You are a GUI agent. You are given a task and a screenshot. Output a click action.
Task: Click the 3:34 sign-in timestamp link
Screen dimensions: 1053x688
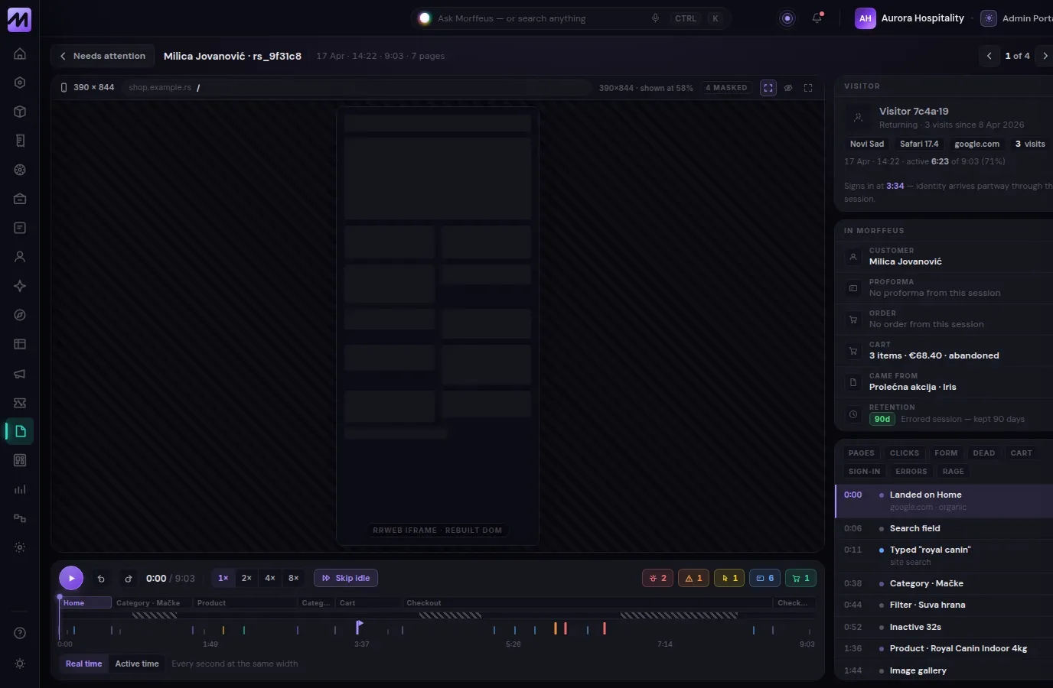pyautogui.click(x=895, y=186)
